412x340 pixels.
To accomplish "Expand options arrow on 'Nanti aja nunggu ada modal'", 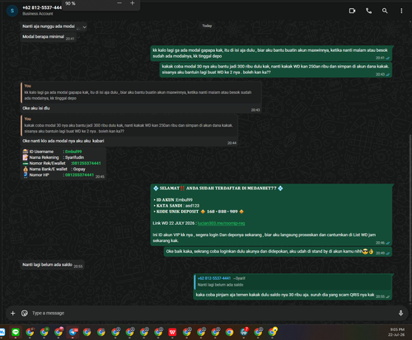I will pyautogui.click(x=84, y=27).
